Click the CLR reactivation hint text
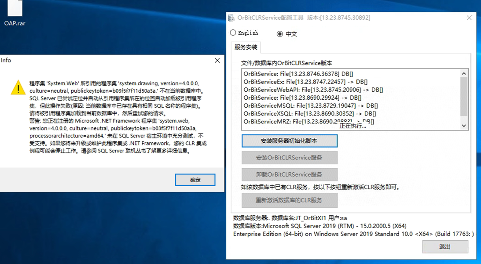Screen dimensions: 481x264 tap(321, 187)
